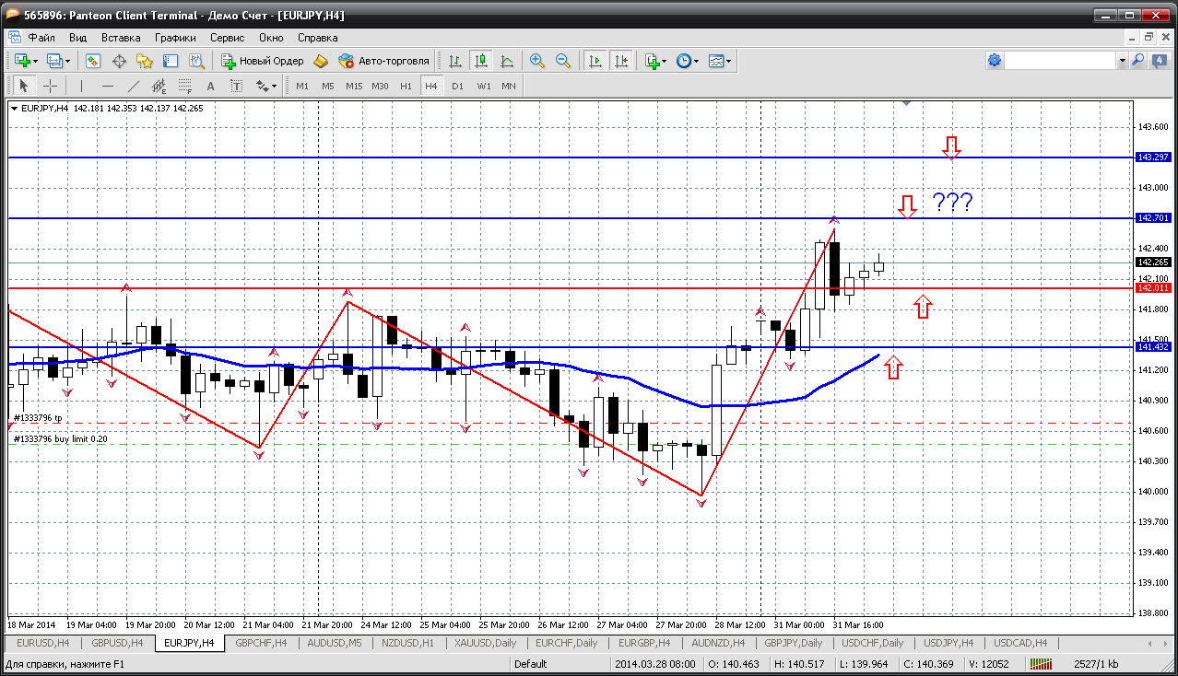
Task: Switch timeframe to H1
Action: coord(406,86)
